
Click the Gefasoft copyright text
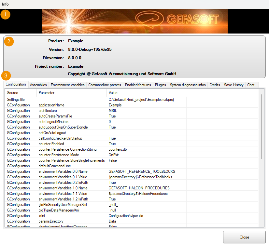(122, 74)
